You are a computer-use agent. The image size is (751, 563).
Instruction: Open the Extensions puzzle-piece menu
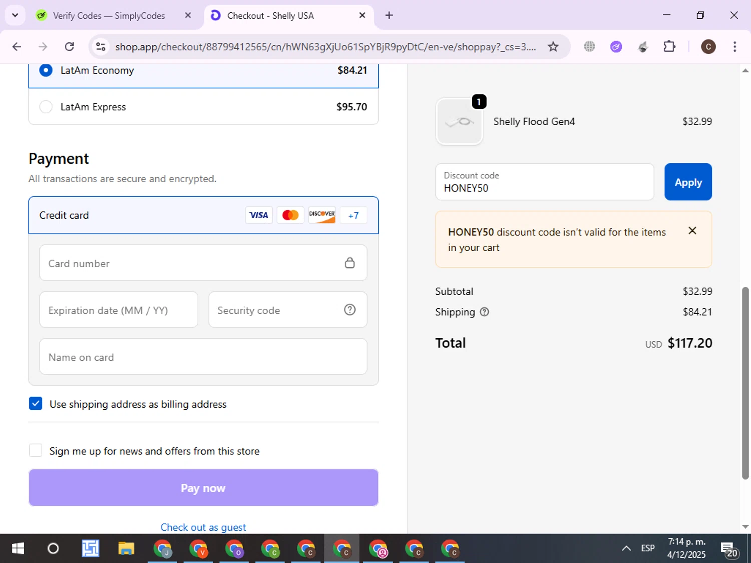pos(669,47)
